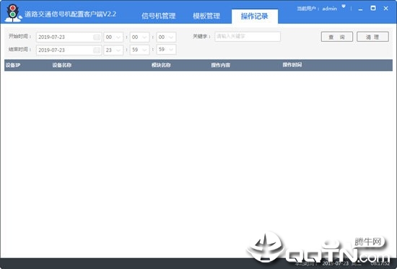The image size is (397, 269).
Task: Open the admin user dropdown arrow
Action: [344, 6]
